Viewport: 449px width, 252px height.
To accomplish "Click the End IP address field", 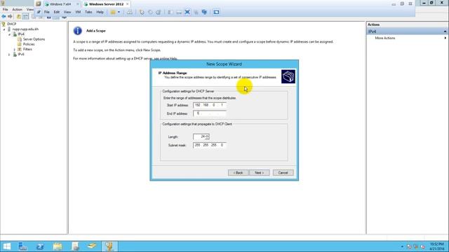I will click(210, 113).
